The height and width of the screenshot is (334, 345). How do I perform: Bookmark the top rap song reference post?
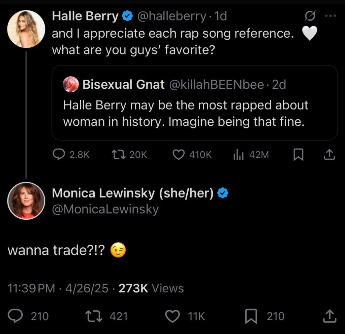298,155
